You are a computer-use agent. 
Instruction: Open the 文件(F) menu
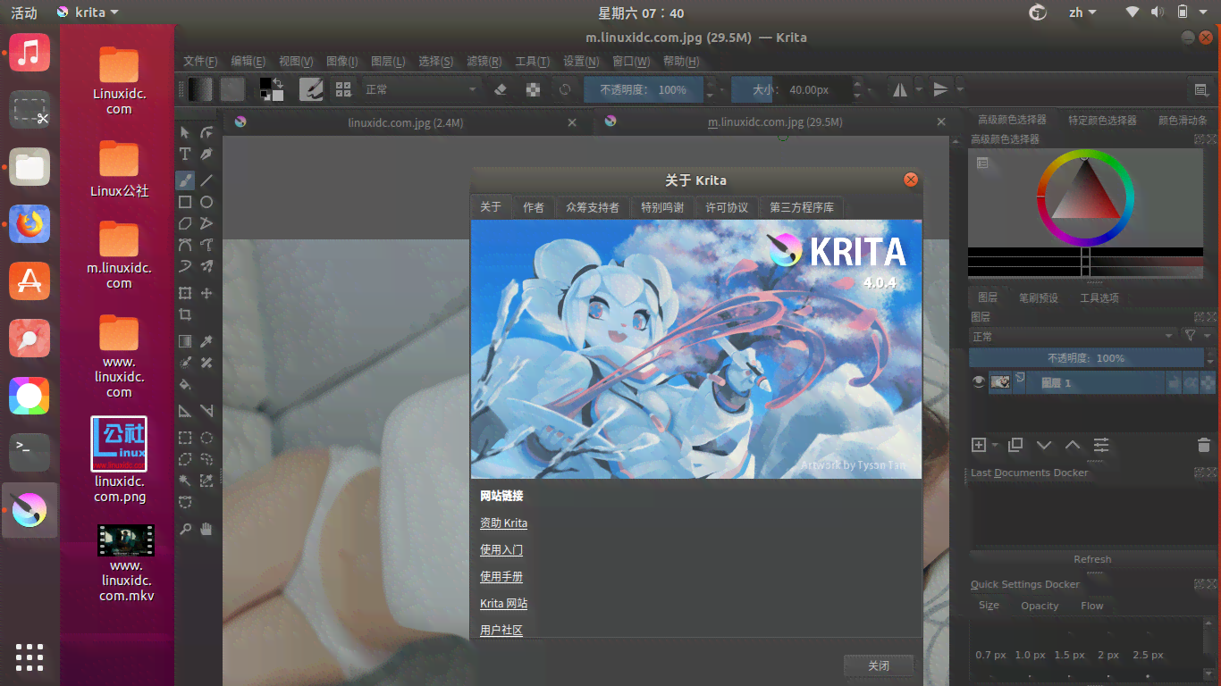(200, 62)
